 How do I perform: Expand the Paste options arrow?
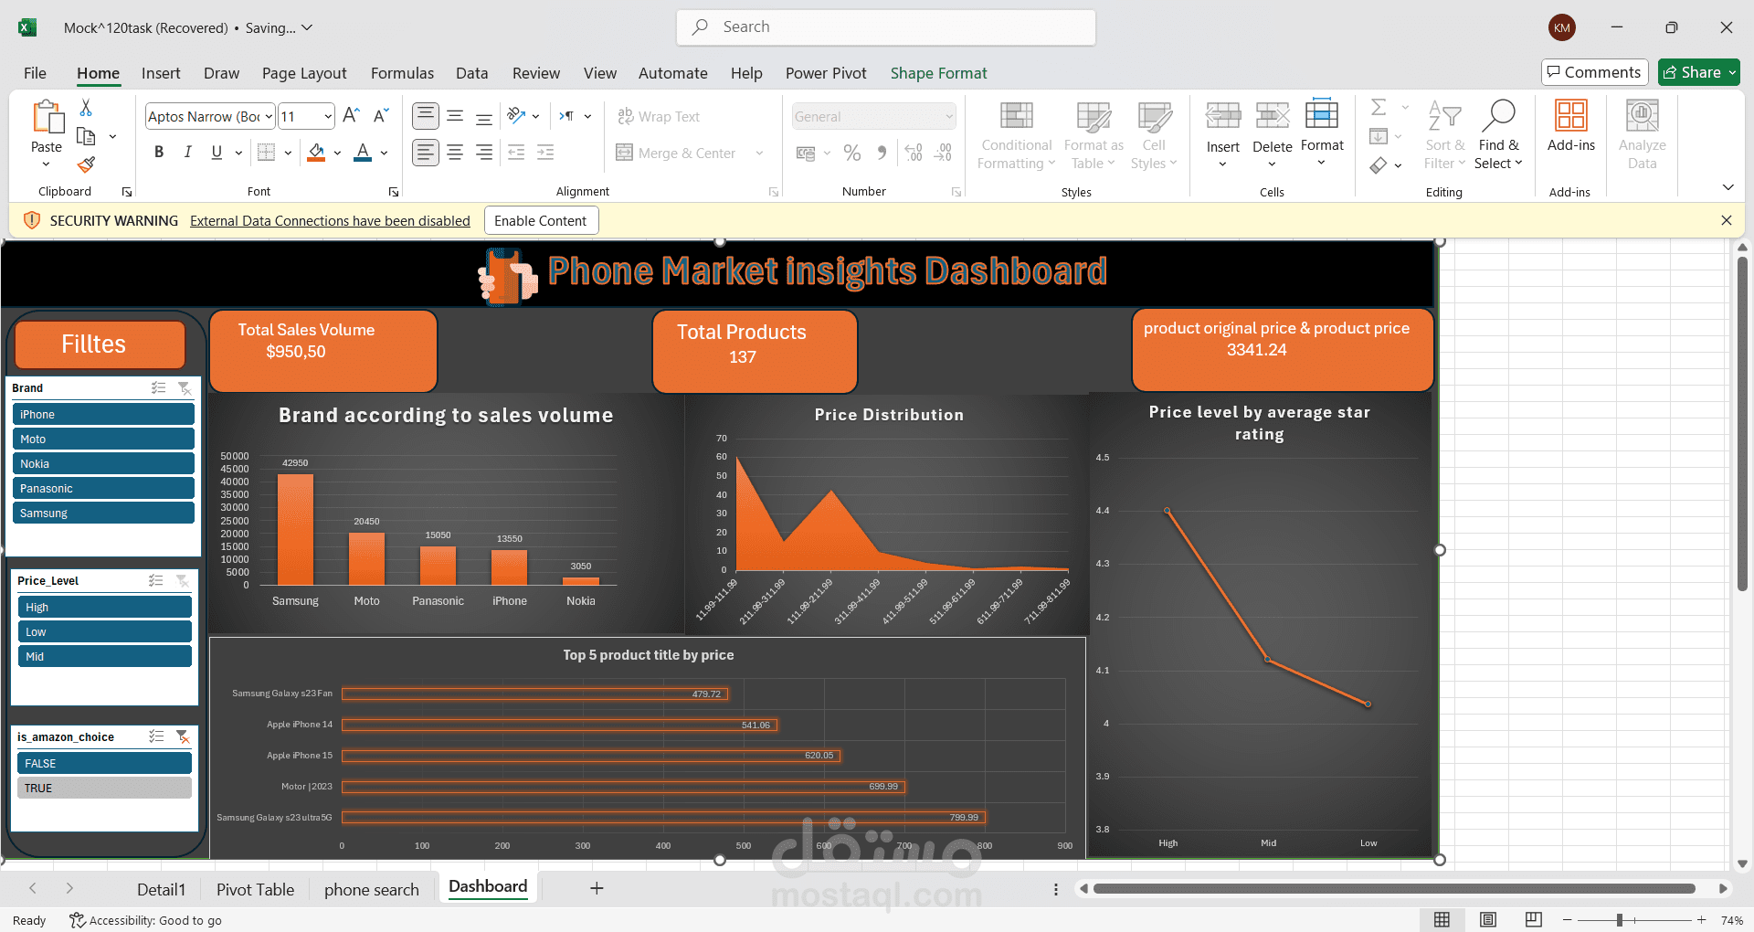47,165
